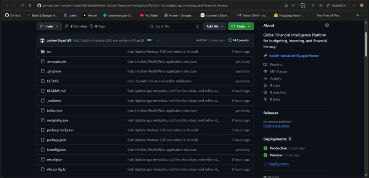Expand the commit message ellipsis button
This screenshot has width=369, height=178.
pos(149,40)
